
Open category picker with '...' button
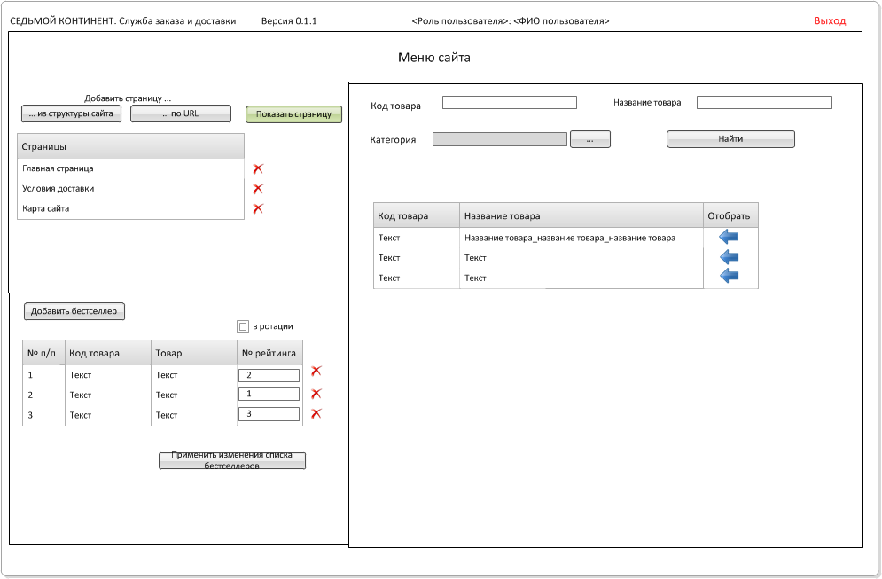pyautogui.click(x=589, y=139)
